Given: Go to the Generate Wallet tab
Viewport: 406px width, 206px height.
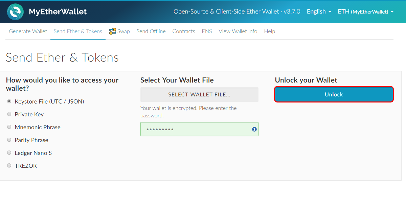Looking at the screenshot, I should tap(28, 31).
